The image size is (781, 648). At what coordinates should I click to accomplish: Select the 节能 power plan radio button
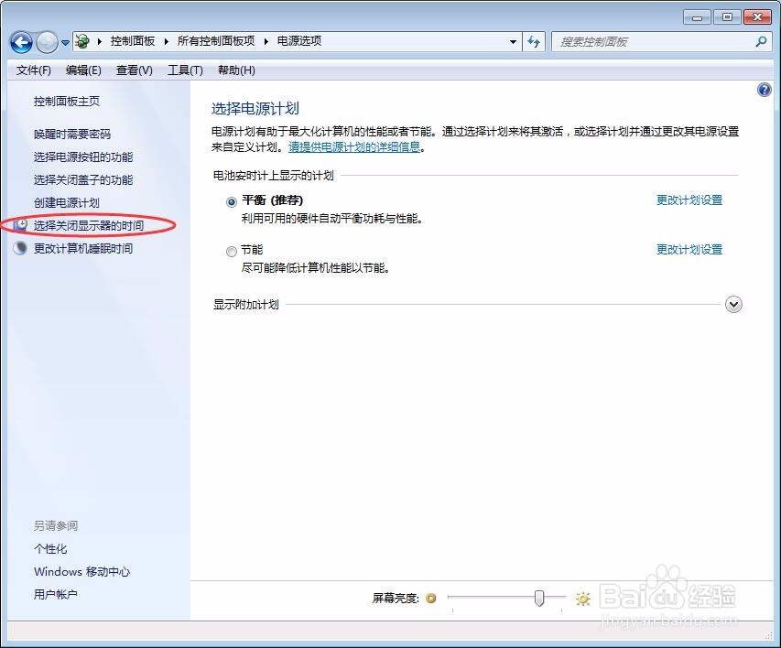[x=232, y=250]
